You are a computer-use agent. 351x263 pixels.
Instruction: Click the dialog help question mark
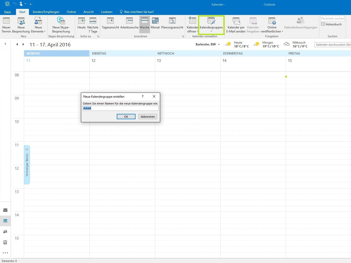[143, 96]
